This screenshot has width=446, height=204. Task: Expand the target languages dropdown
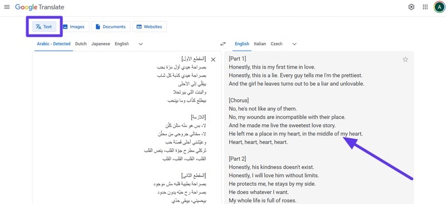click(294, 44)
